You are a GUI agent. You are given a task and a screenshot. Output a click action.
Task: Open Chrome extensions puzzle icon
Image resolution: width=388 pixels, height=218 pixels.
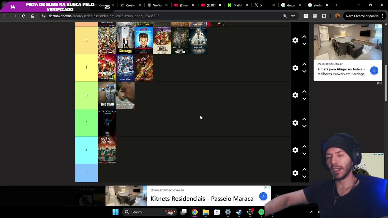click(x=324, y=16)
